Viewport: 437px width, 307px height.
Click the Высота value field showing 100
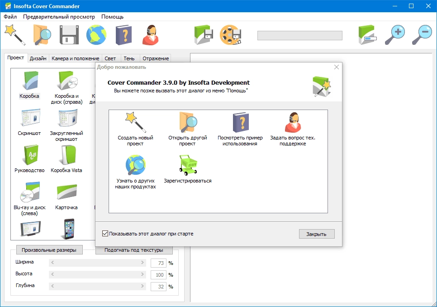click(x=158, y=275)
